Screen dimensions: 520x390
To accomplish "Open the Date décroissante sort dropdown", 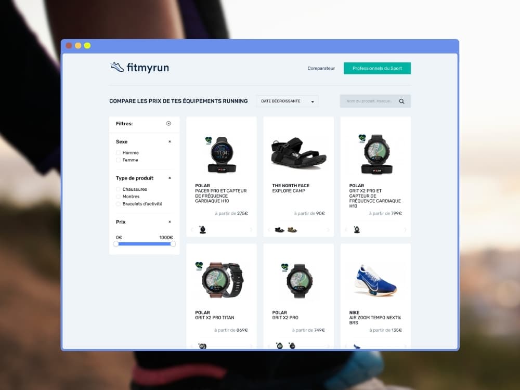I will [x=287, y=101].
